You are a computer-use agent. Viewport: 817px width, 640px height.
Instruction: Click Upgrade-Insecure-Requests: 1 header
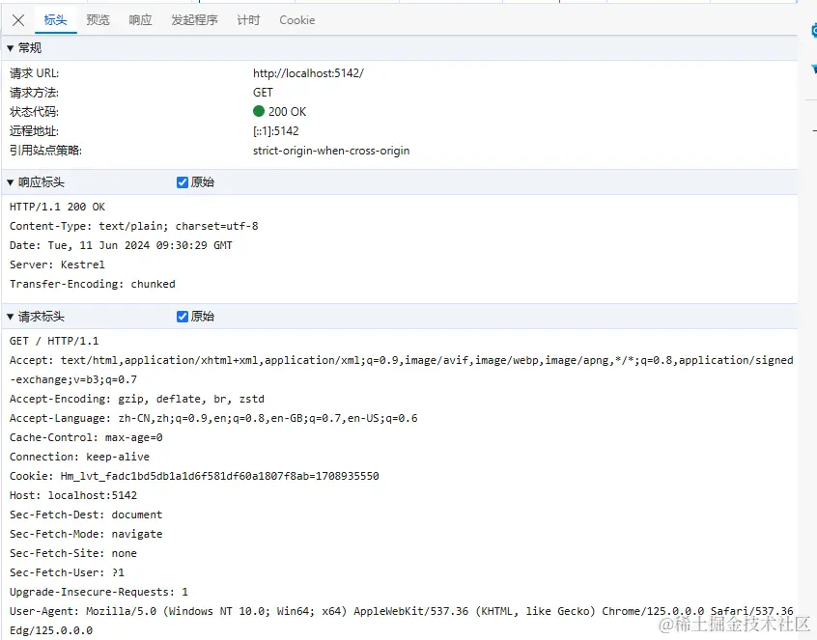point(99,592)
